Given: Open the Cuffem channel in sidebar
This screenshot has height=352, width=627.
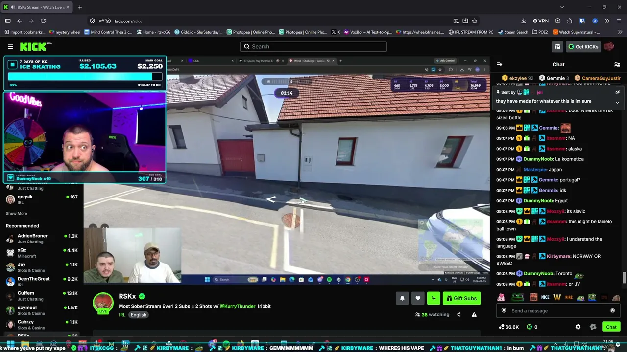Looking at the screenshot, I should click(42, 296).
